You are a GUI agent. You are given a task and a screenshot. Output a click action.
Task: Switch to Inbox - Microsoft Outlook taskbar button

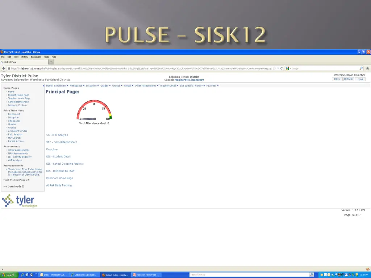click(x=53, y=275)
